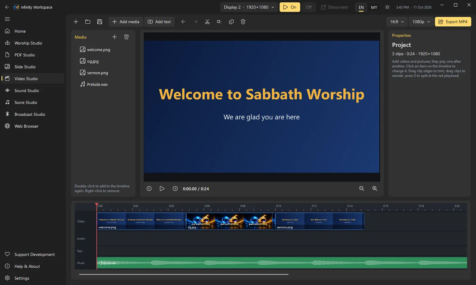Open Settings in the sidebar
Viewport: 476px width, 285px height.
(x=33, y=278)
